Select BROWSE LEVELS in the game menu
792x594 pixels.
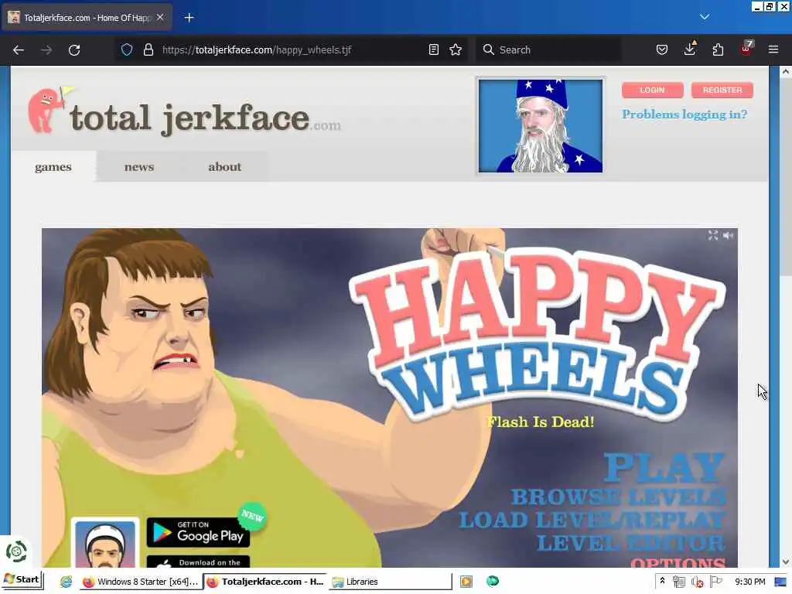click(x=618, y=497)
